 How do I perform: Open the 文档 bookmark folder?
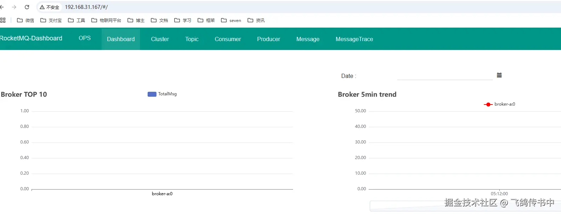click(x=159, y=20)
